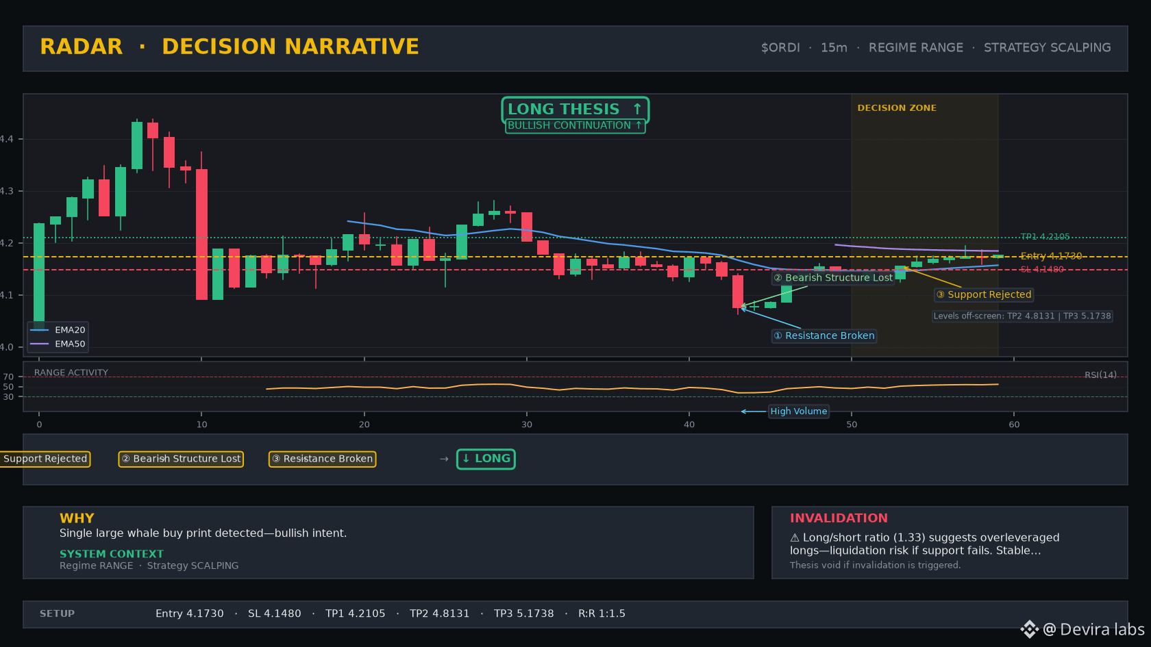
Task: Select the Bearish Structure Lost chip below the chart
Action: (x=181, y=459)
